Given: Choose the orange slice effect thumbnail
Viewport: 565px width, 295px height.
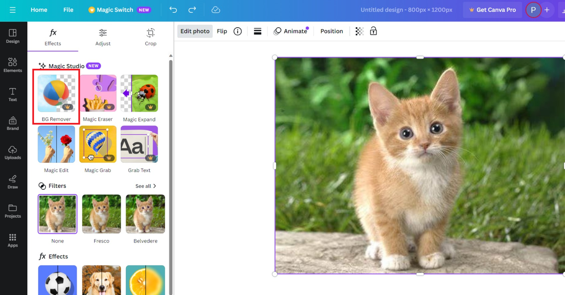Looking at the screenshot, I should 145,280.
